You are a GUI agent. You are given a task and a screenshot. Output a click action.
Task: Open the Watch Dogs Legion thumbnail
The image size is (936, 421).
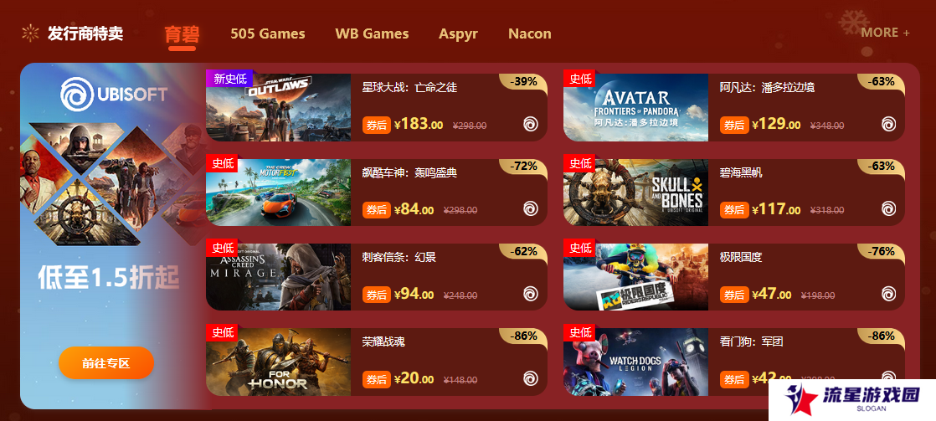635,362
